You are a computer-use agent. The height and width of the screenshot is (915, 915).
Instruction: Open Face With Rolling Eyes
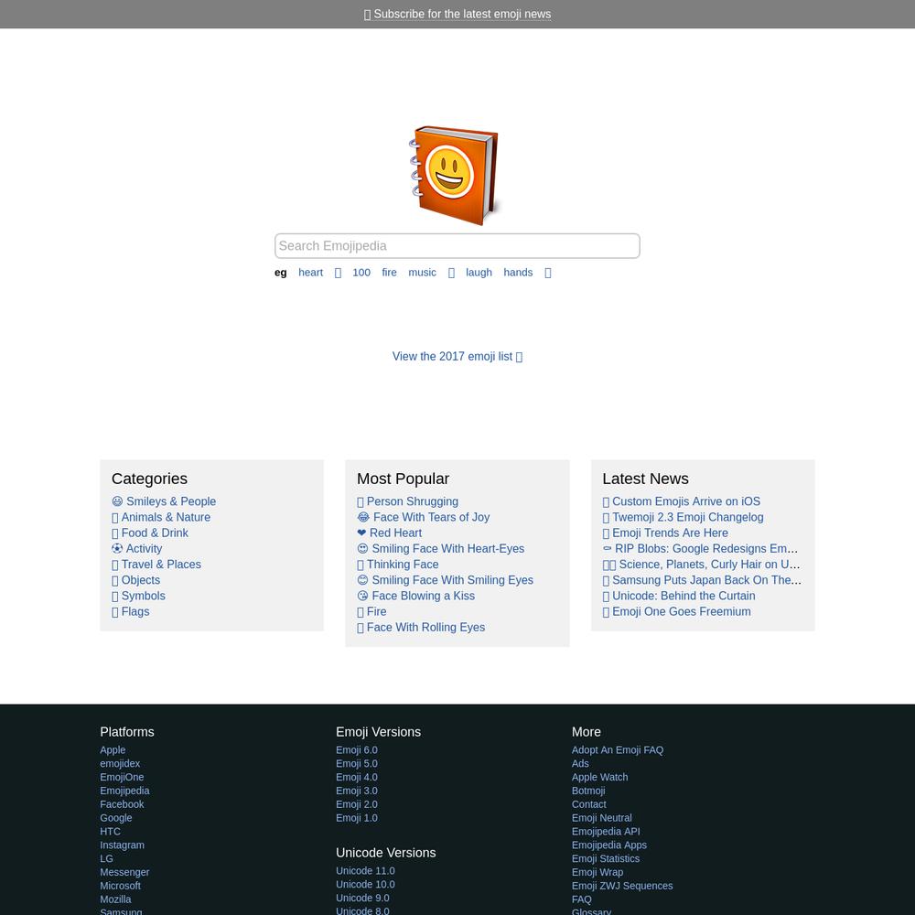(x=421, y=628)
